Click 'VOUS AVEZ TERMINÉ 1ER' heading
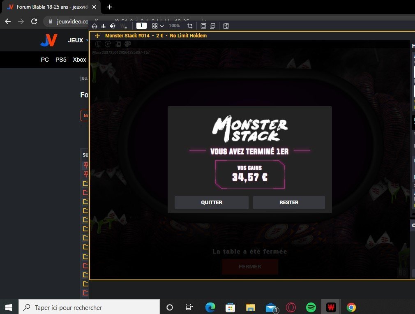The image size is (415, 314). pyautogui.click(x=249, y=151)
